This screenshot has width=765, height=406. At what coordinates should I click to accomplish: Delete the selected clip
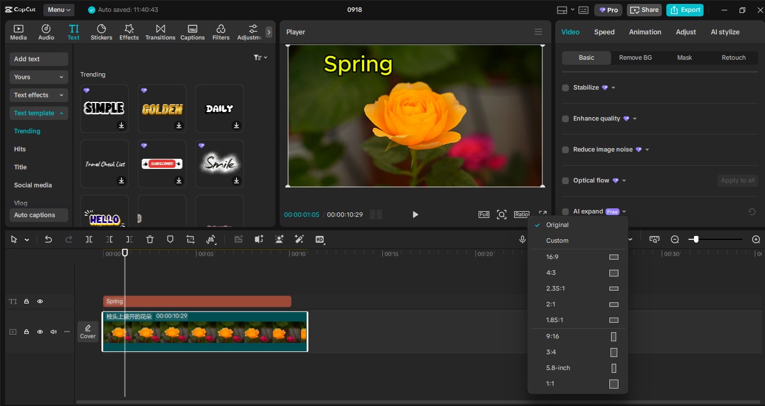(149, 239)
